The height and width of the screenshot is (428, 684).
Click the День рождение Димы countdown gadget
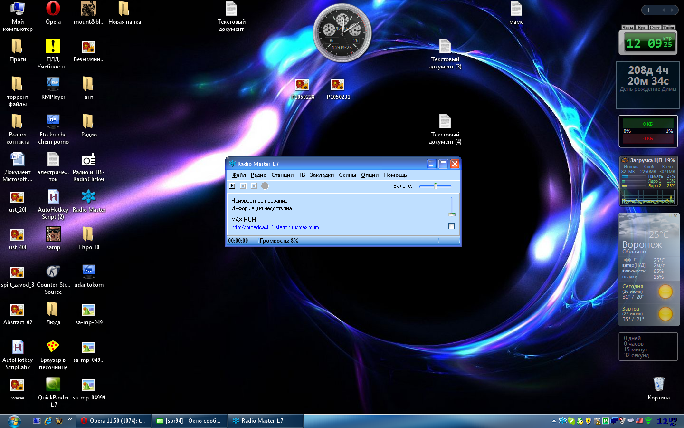(648, 85)
